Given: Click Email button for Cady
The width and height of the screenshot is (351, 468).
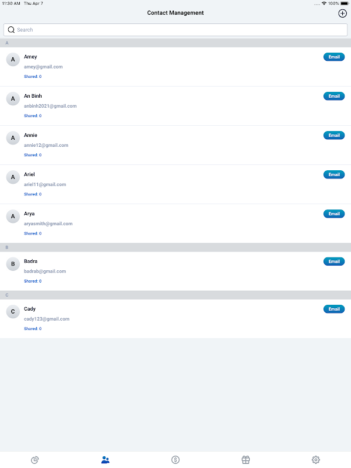Looking at the screenshot, I should pos(334,309).
